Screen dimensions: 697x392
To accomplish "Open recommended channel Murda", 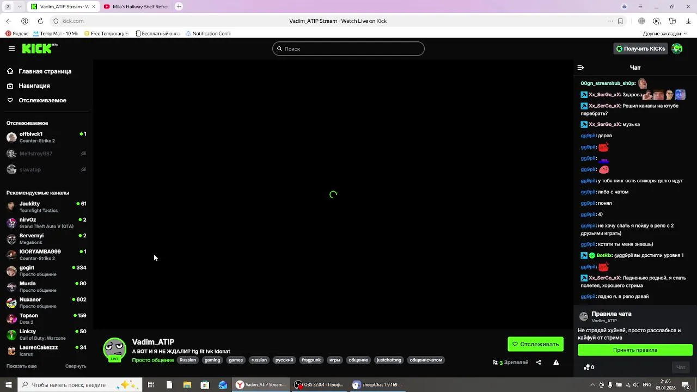I will click(x=46, y=286).
